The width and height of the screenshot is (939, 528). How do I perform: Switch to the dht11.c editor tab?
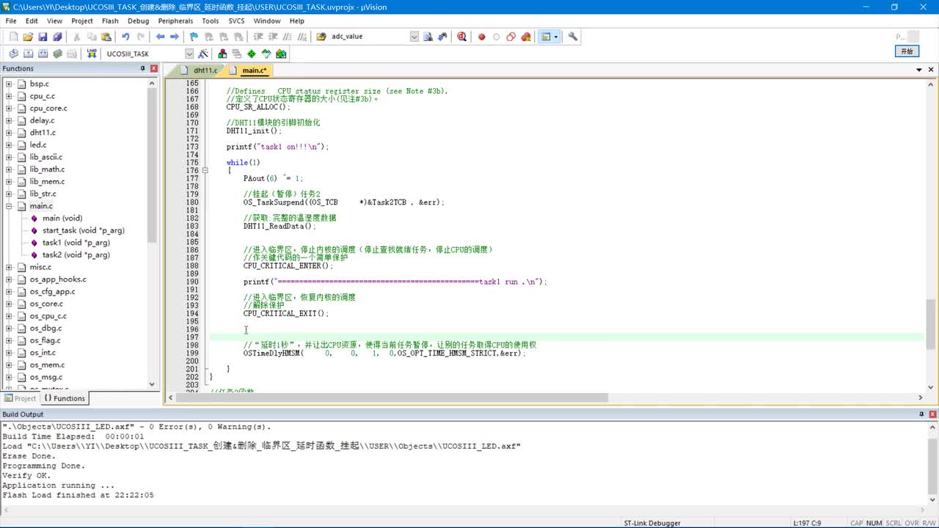[201, 70]
